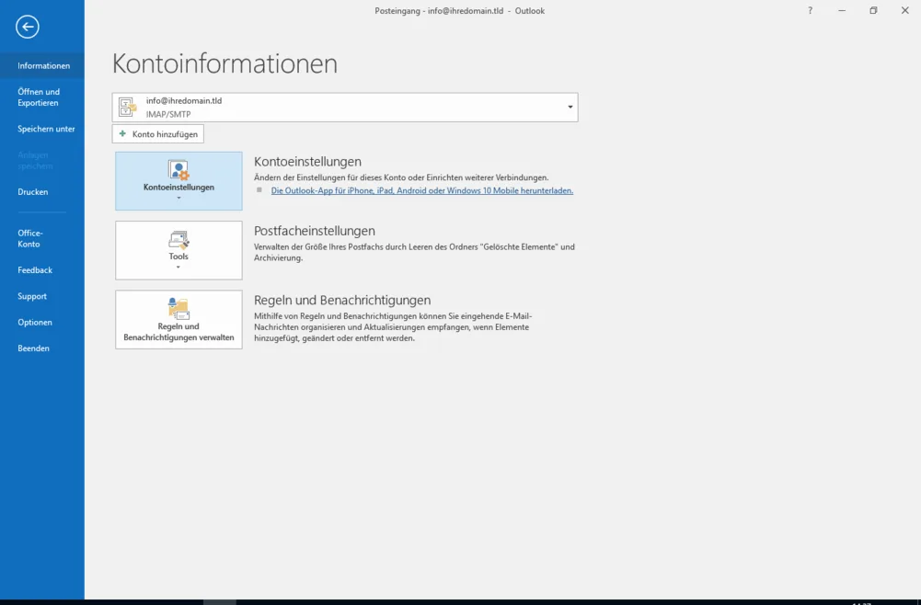This screenshot has height=605, width=921.
Task: Click the question mark help icon
Action: click(810, 11)
